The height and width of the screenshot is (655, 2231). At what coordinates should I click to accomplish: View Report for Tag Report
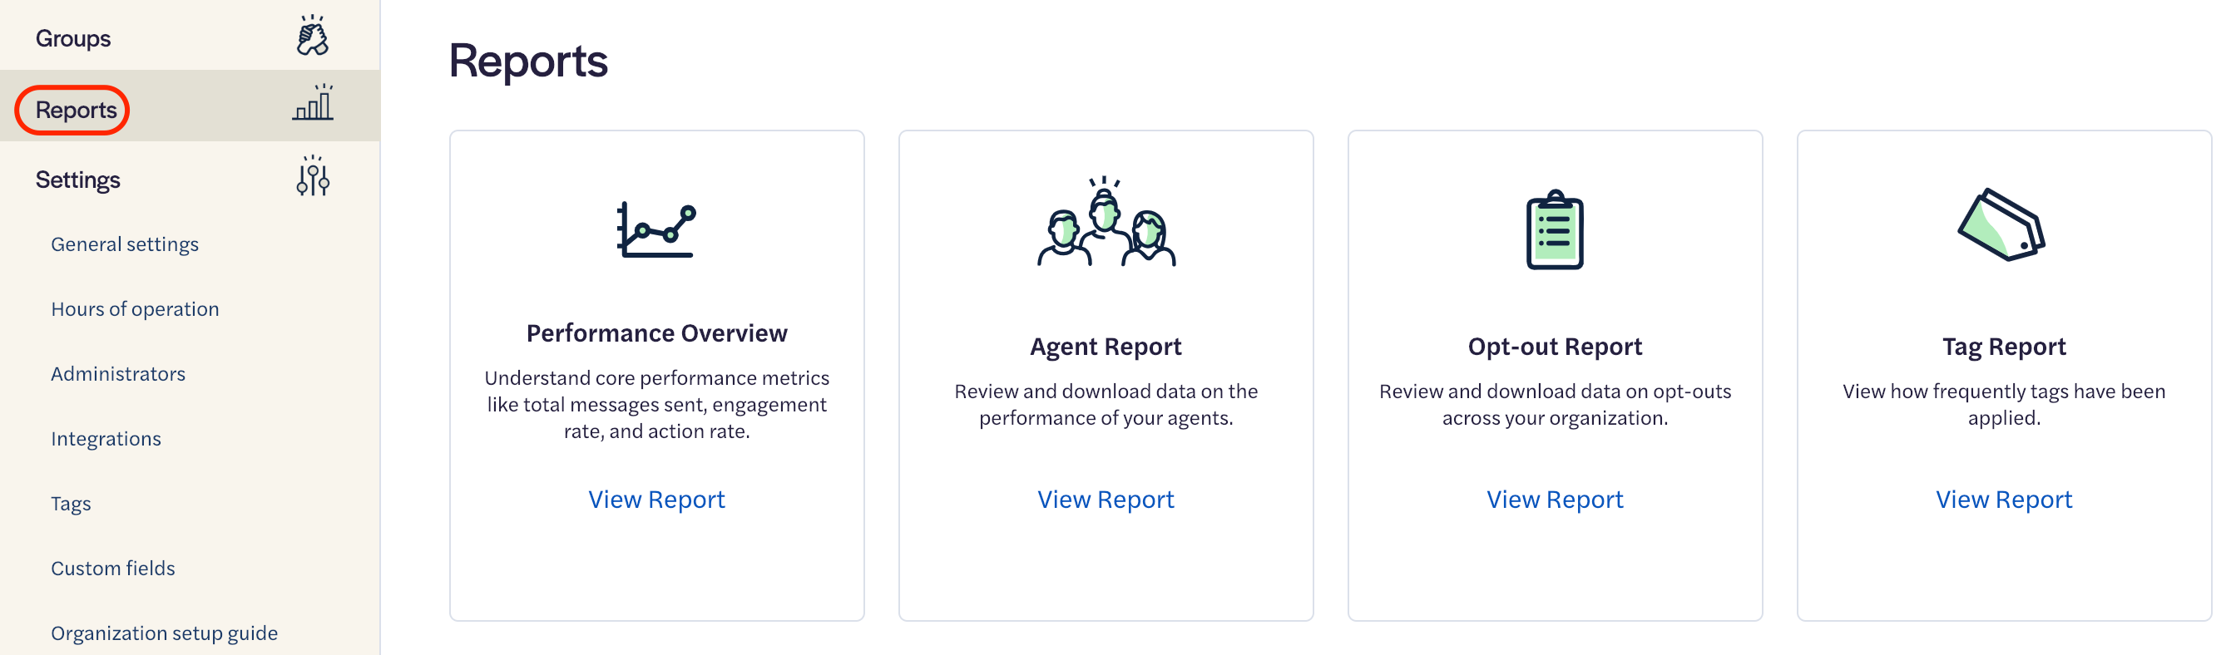pos(2004,500)
